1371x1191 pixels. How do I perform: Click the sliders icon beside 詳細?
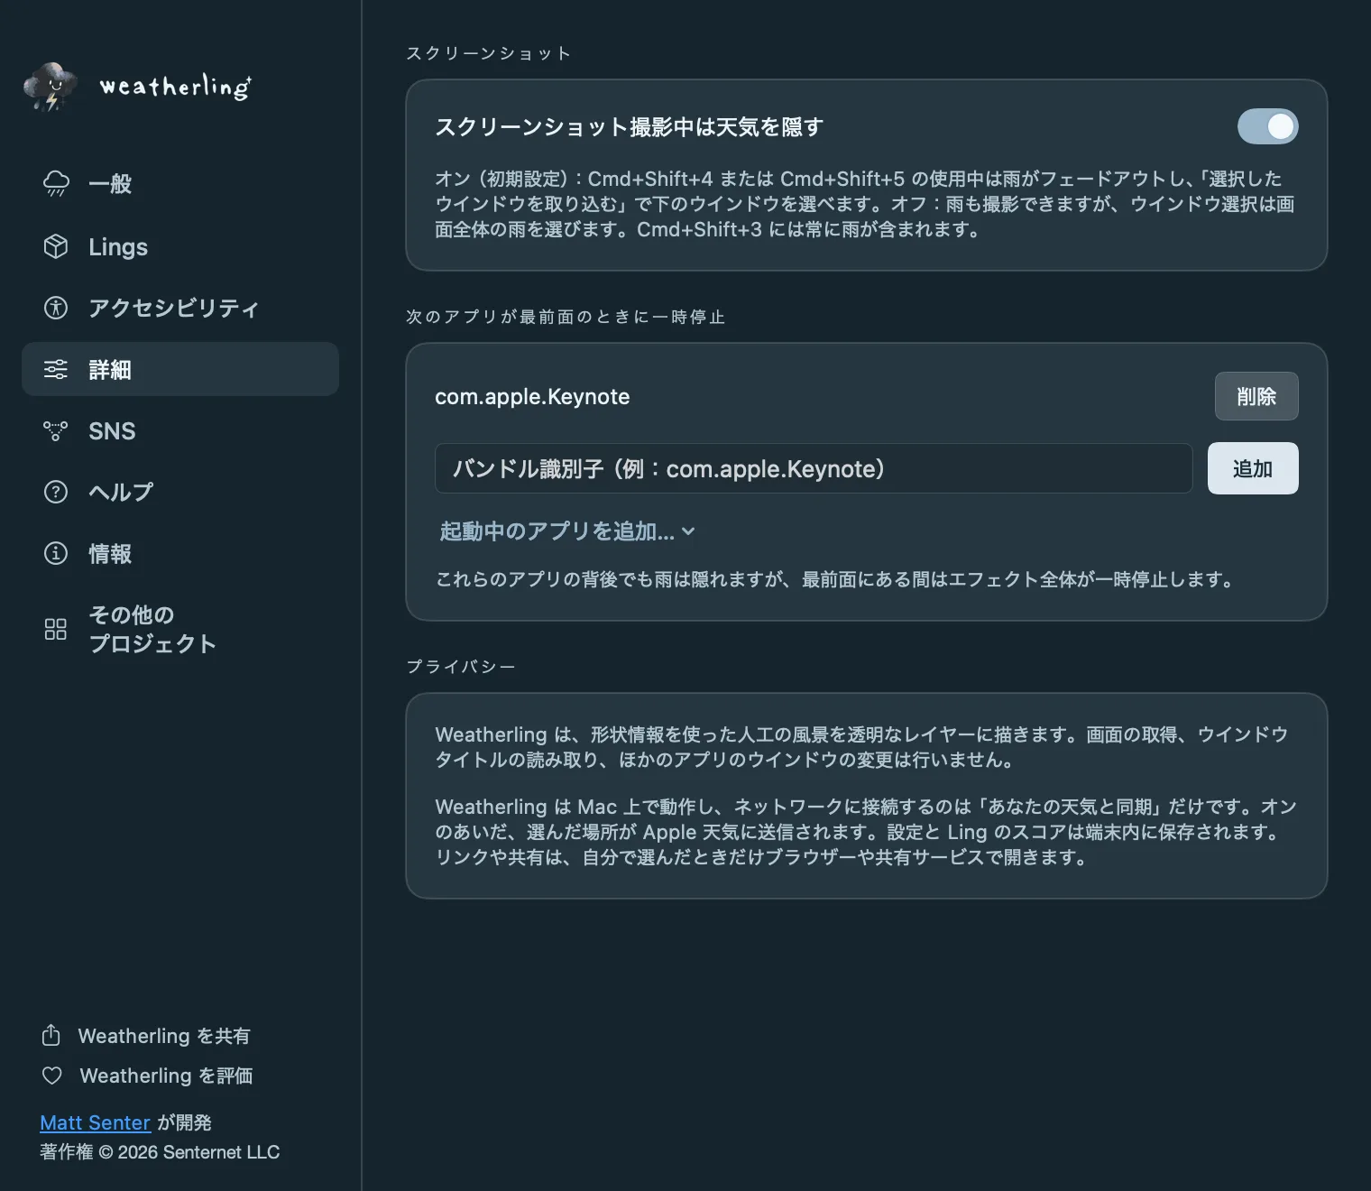(56, 369)
